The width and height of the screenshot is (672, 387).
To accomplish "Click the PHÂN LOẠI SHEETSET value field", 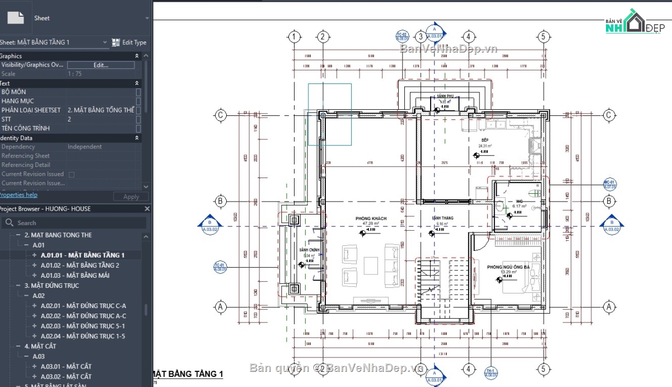I will tap(101, 110).
